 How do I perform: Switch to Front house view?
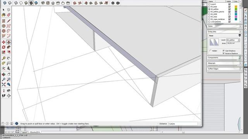(53, 3)
